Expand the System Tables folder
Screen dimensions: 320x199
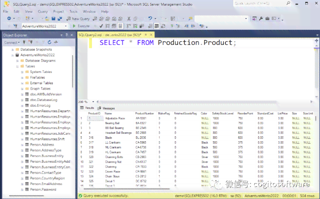[x=22, y=72]
